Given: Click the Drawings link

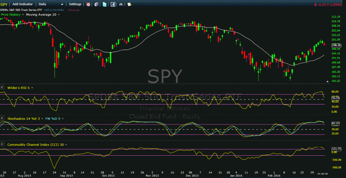Looking at the screenshot, I should pyautogui.click(x=74, y=10).
